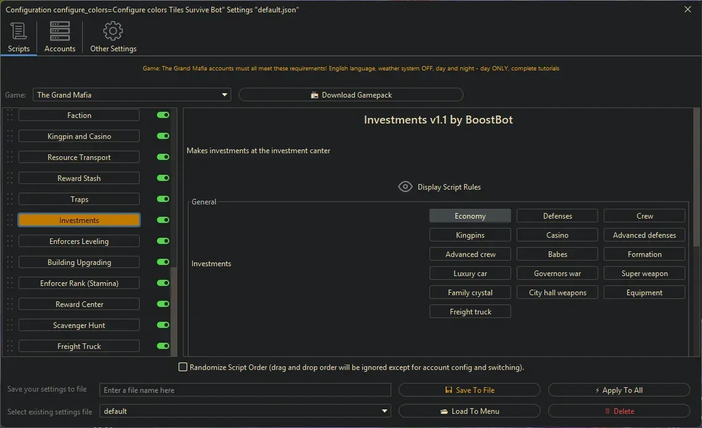The image size is (702, 428).
Task: Select Luxury car investment
Action: click(x=470, y=274)
